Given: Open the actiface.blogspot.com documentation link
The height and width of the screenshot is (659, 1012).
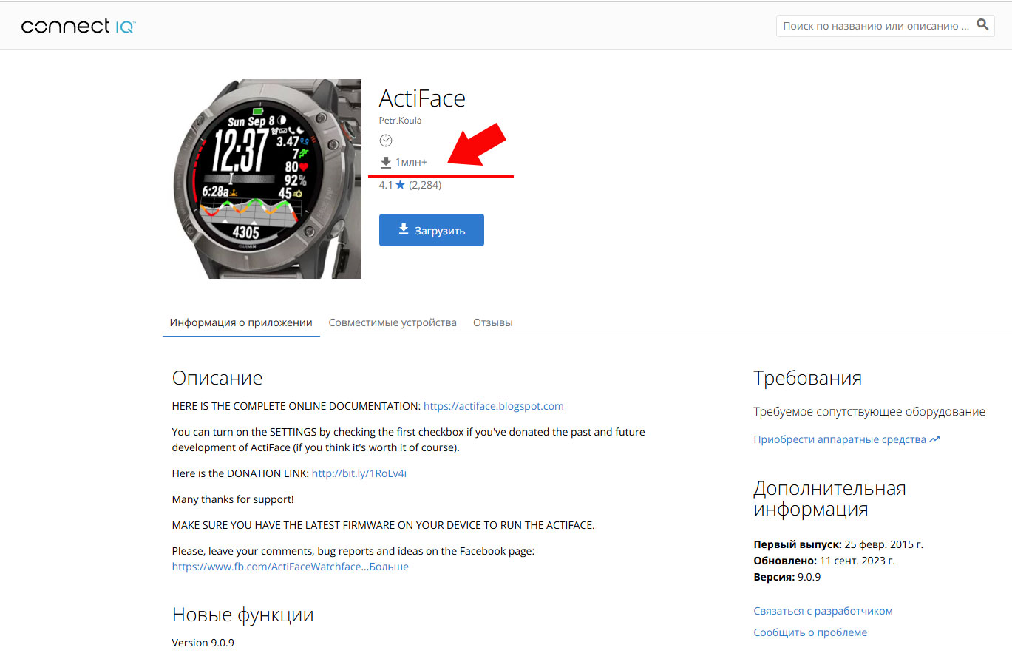Looking at the screenshot, I should [x=493, y=406].
